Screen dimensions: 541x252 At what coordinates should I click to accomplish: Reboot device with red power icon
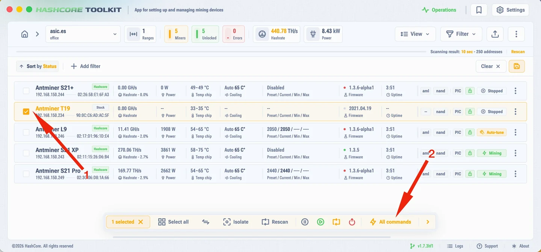click(x=352, y=222)
